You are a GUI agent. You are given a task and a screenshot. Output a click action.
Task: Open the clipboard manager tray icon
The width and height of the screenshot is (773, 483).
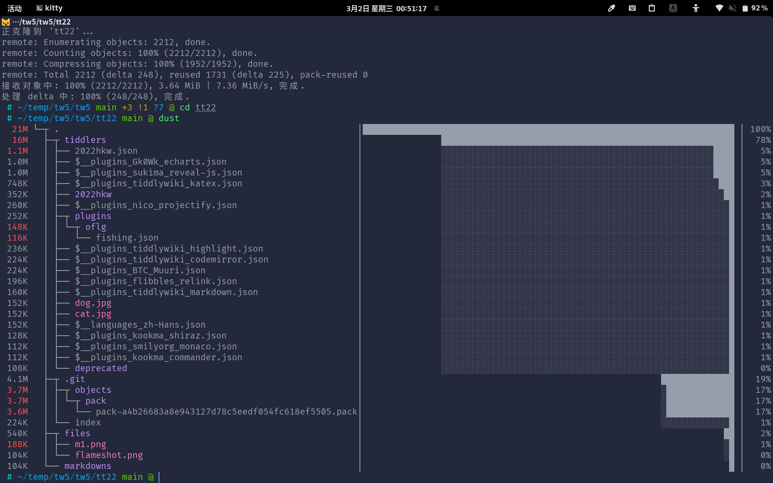click(x=652, y=8)
